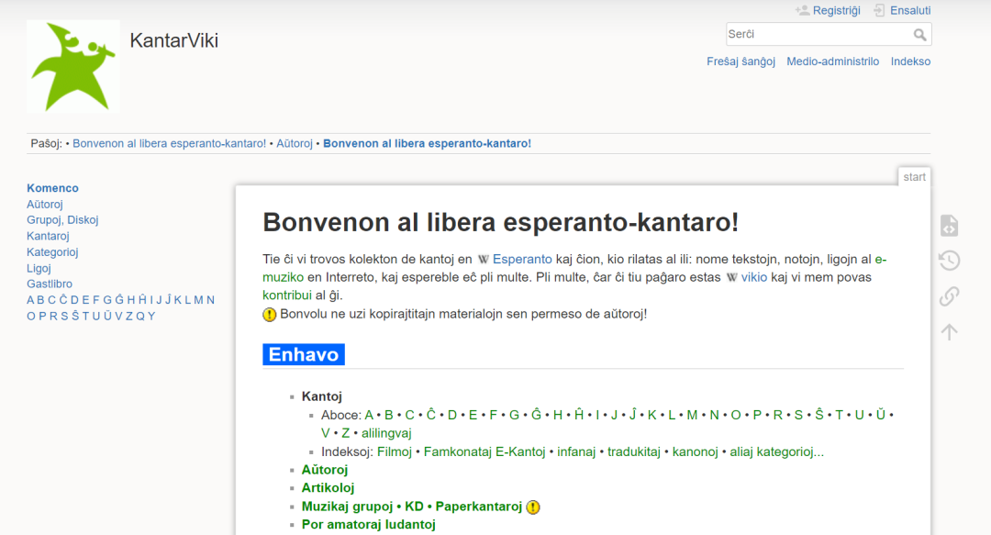Click the KantarViki green star logo
Viewport: 991px width, 535px height.
click(x=73, y=66)
